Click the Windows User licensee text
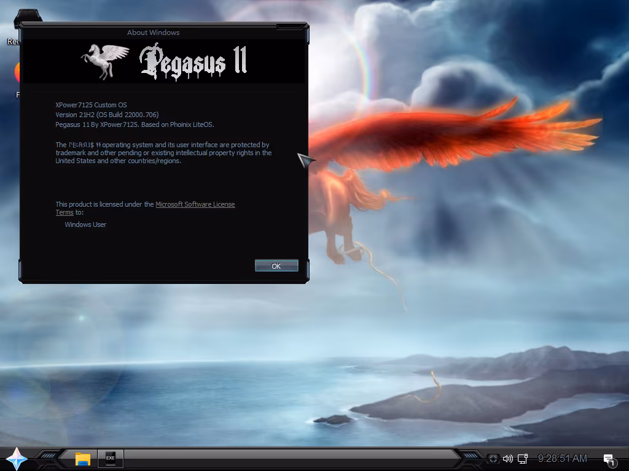The image size is (629, 471). pyautogui.click(x=85, y=224)
